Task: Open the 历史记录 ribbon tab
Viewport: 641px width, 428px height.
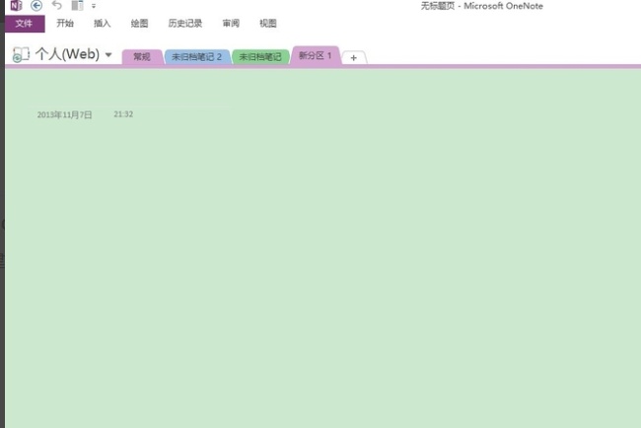Action: coord(185,24)
